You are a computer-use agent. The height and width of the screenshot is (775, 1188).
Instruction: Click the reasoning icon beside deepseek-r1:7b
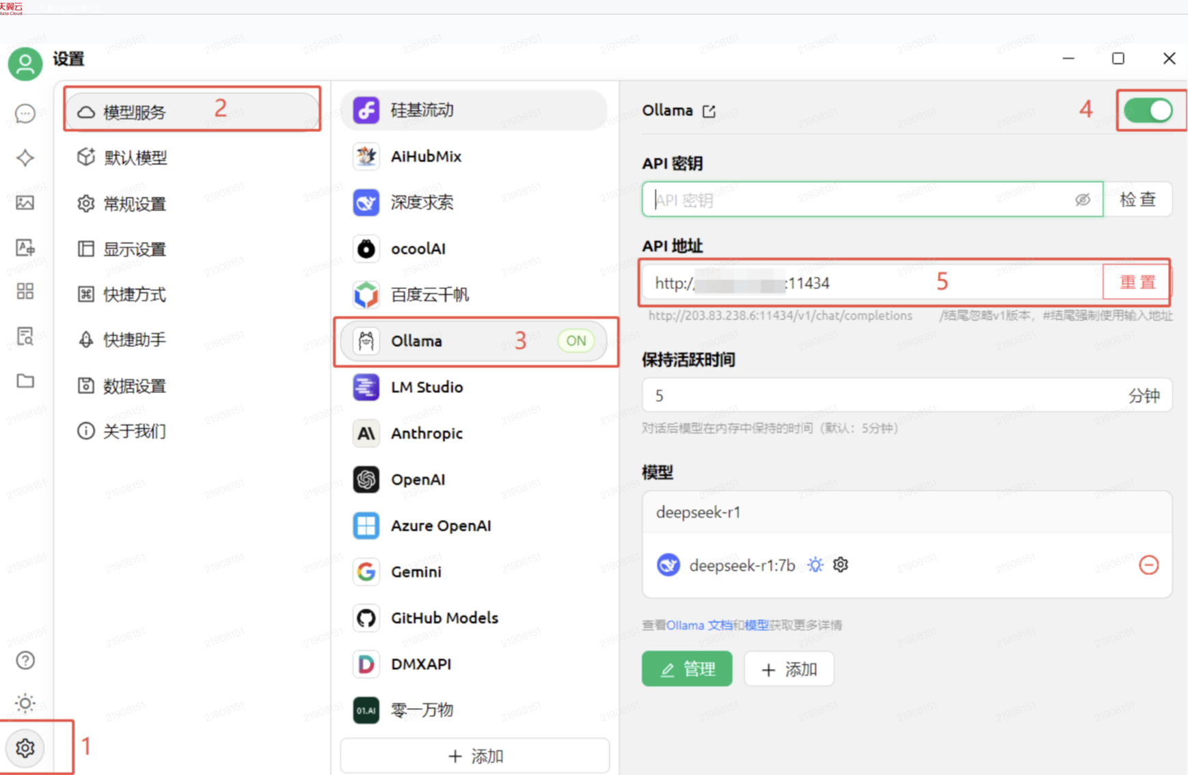point(815,565)
